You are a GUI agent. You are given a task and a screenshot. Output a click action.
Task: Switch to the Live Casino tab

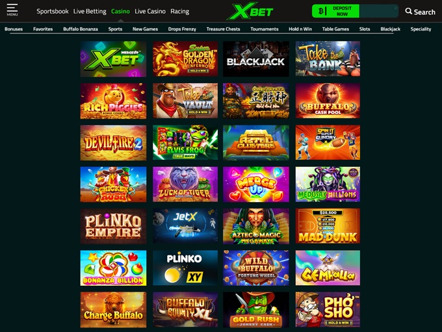(x=150, y=11)
